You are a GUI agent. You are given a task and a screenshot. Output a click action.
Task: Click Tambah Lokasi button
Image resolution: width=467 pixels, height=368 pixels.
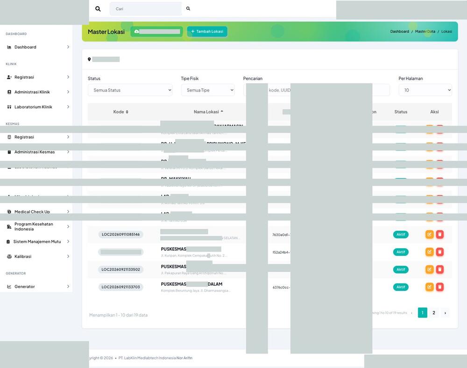207,31
